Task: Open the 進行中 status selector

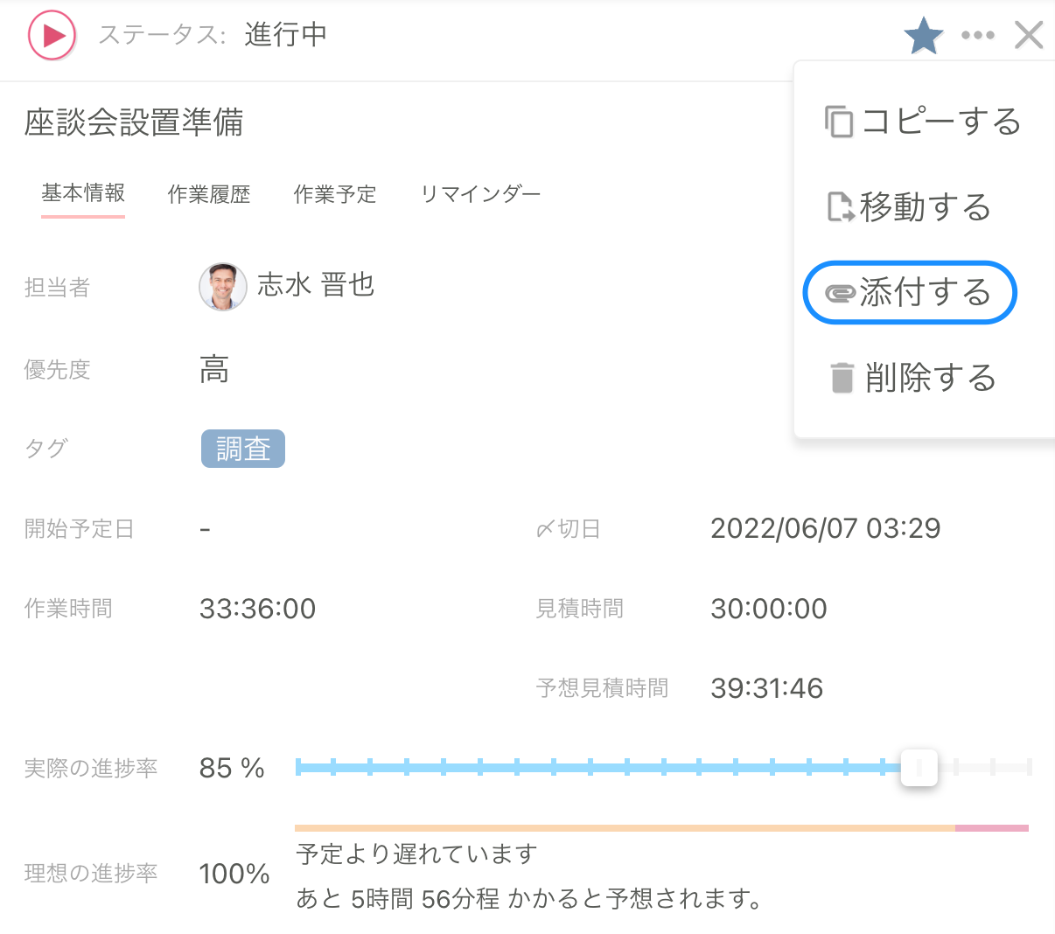Action: tap(284, 35)
